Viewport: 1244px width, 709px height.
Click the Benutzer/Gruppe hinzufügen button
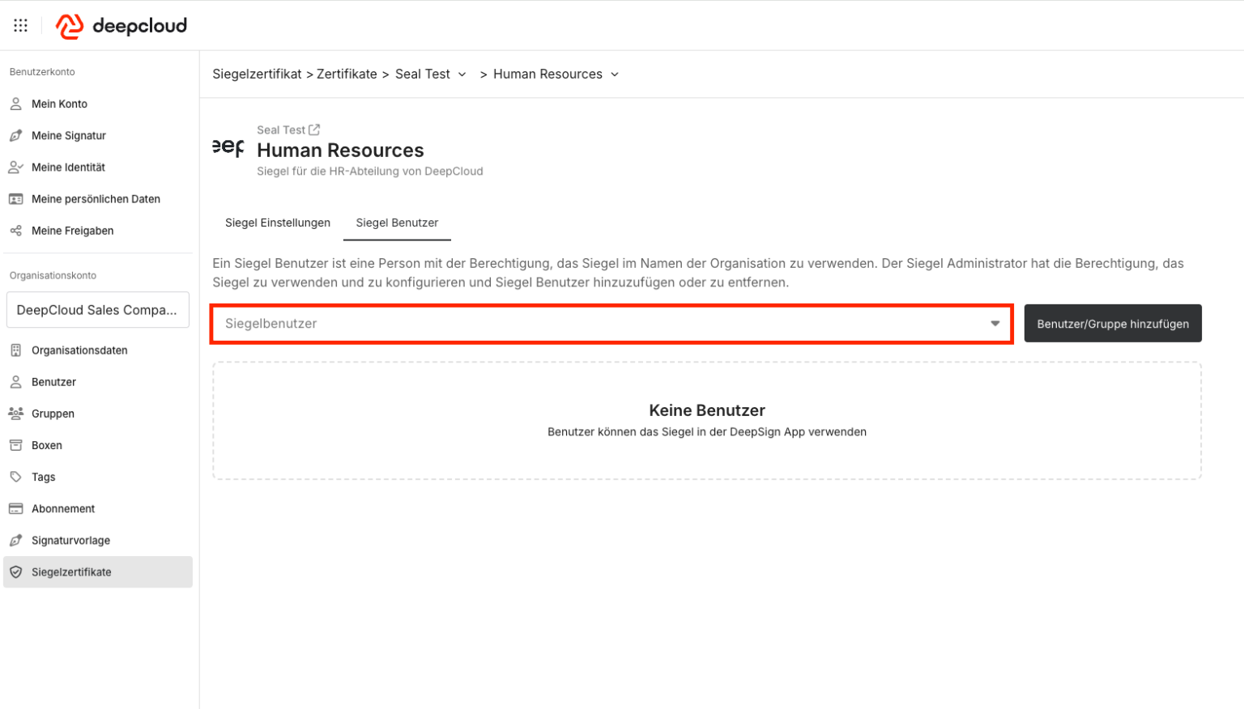tap(1112, 323)
